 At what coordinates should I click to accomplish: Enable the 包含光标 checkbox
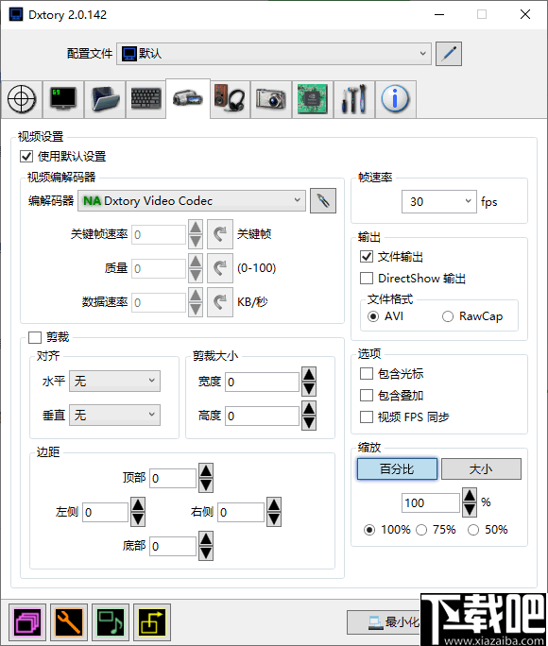click(367, 374)
